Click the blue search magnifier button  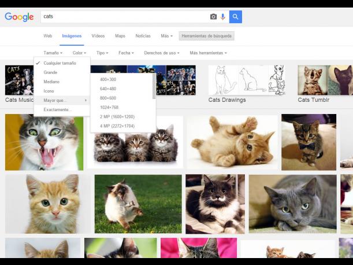click(x=236, y=17)
